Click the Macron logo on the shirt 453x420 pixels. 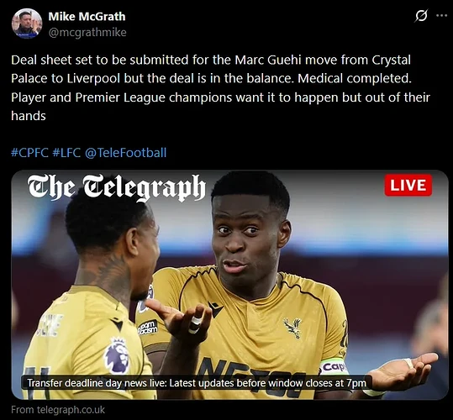pos(216,309)
